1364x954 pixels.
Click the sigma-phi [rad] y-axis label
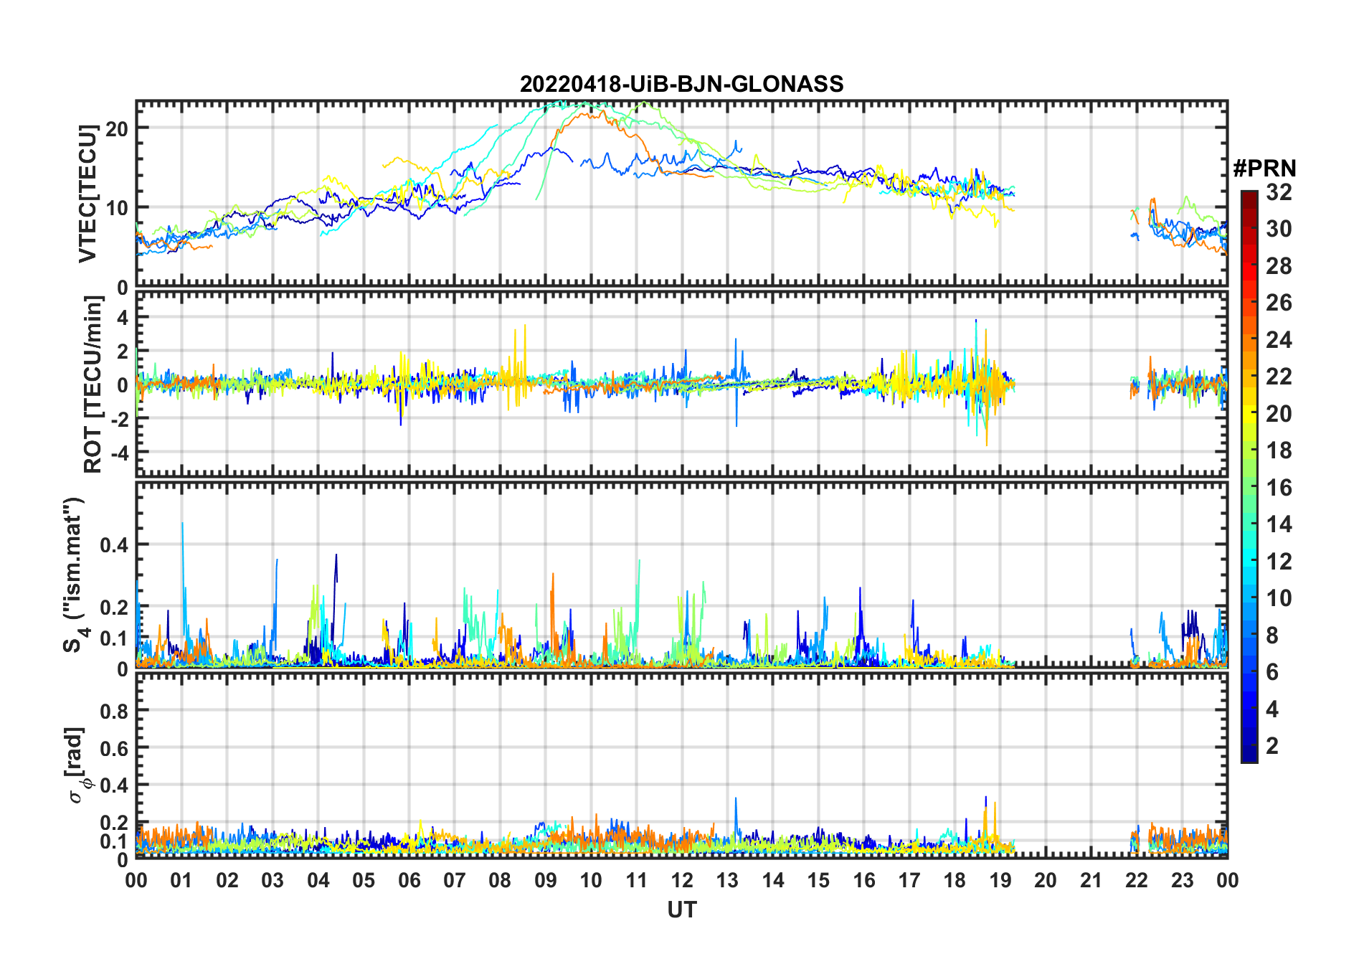tap(76, 765)
